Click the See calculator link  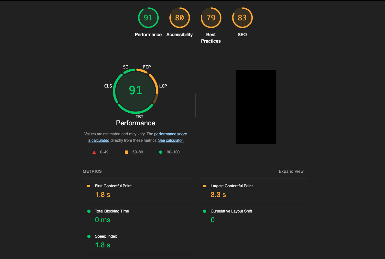(x=171, y=140)
